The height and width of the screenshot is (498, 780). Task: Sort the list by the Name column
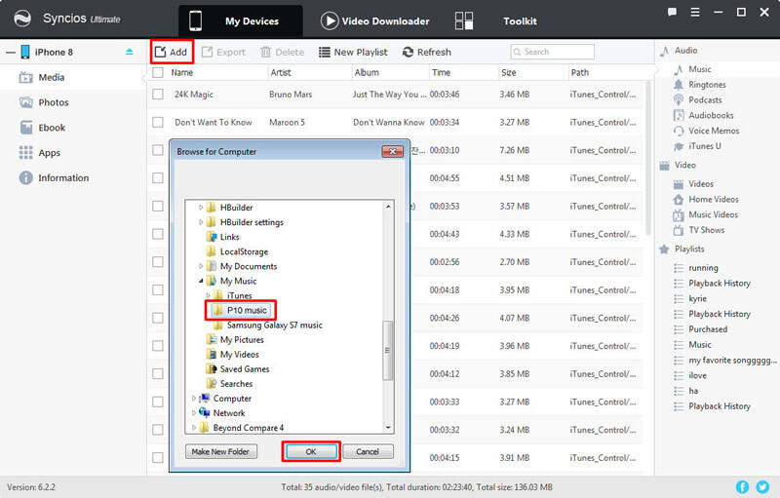tap(182, 72)
